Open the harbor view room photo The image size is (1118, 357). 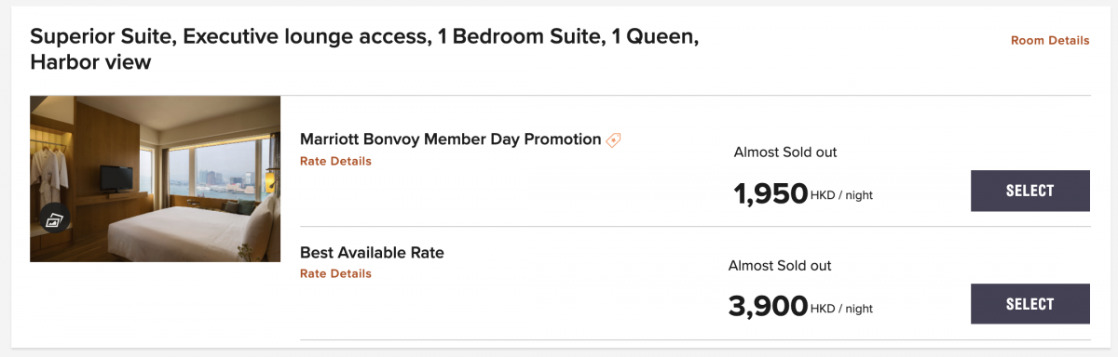pos(155,178)
